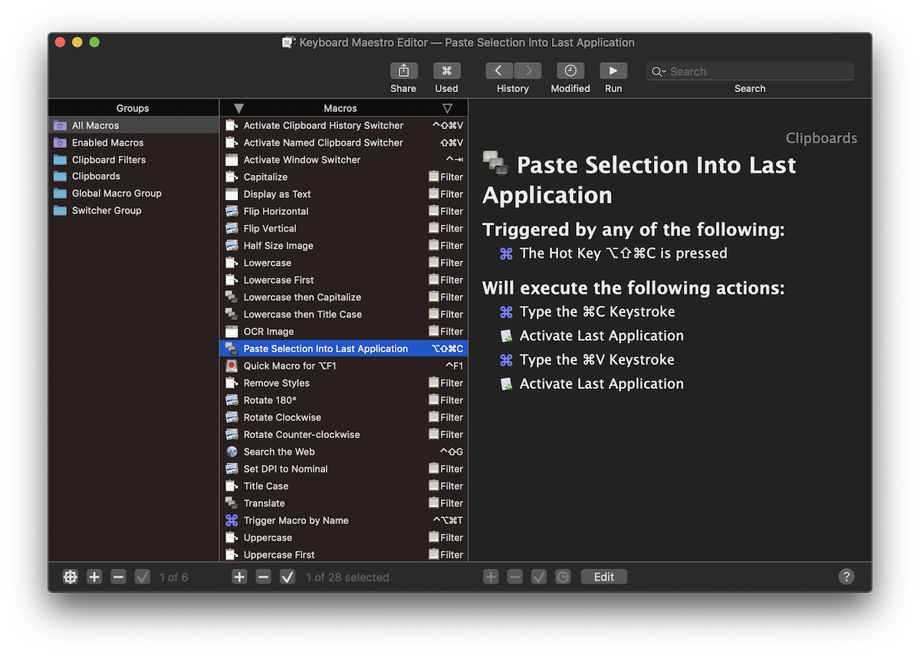Select the Enabled Macros smart group
The height and width of the screenshot is (656, 920).
[x=133, y=143]
